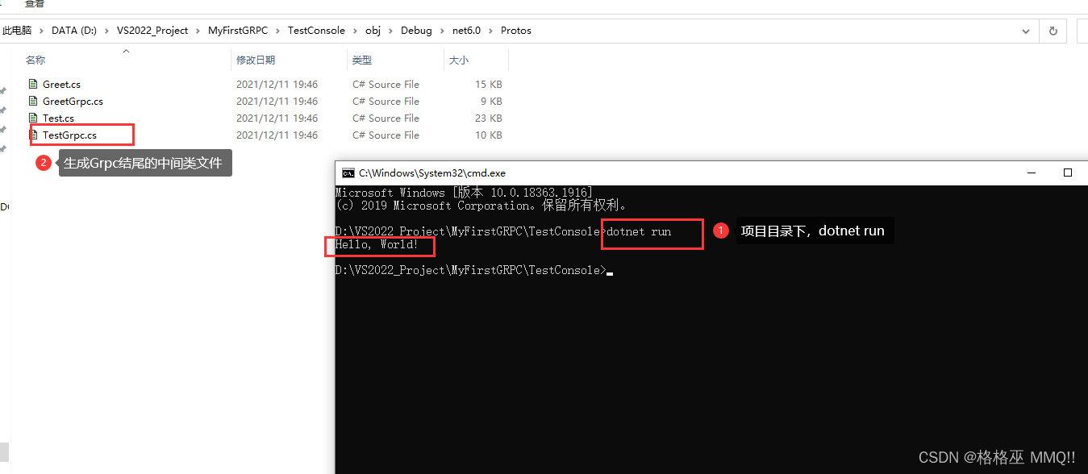Expand the chevron after MyFirstGRPC
Image resolution: width=1088 pixels, height=474 pixels.
277,31
